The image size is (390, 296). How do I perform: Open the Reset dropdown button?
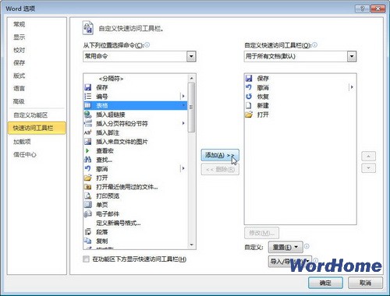click(x=285, y=247)
